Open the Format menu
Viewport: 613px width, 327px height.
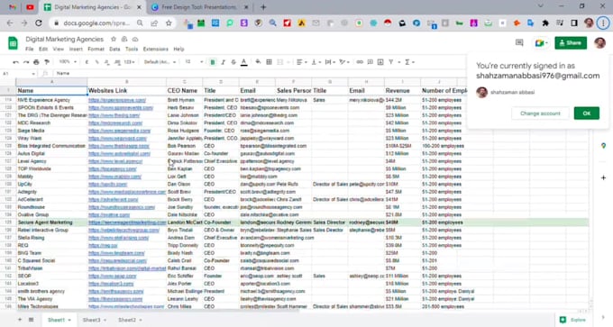point(96,50)
